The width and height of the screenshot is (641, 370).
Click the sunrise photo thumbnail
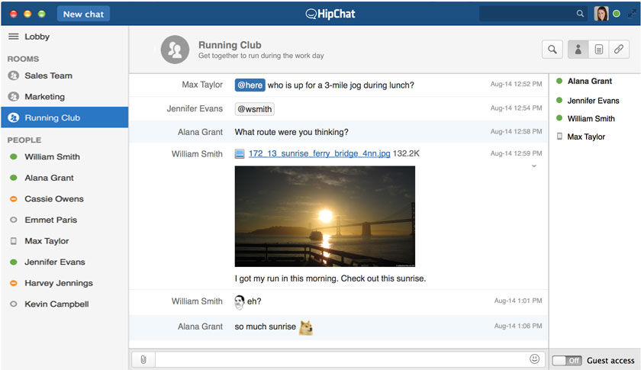point(324,216)
